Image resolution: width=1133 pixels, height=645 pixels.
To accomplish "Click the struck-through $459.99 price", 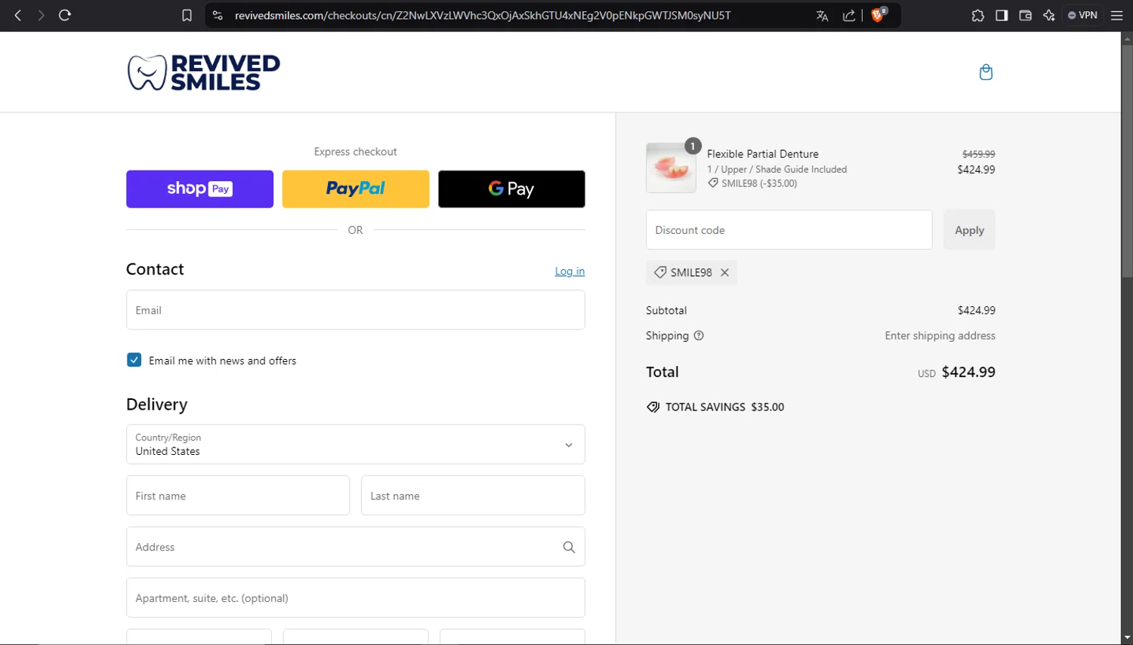I will (x=978, y=154).
